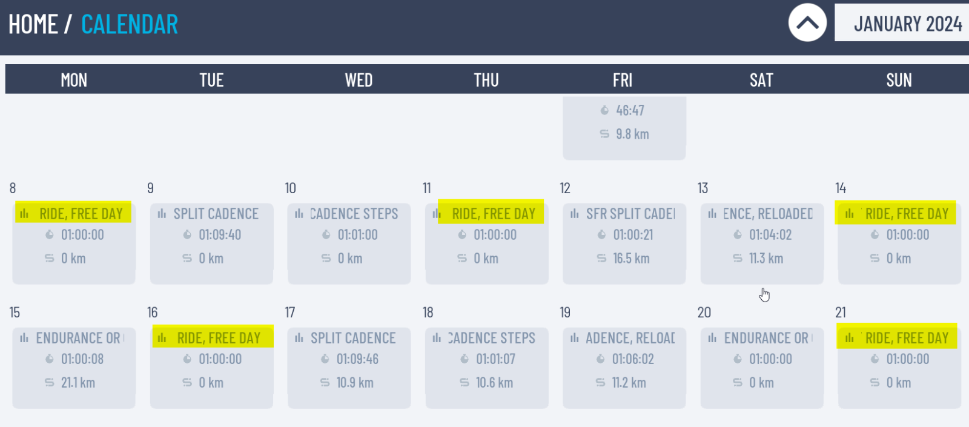Open Ride, Free Day workout on January 8
Image resolution: width=969 pixels, height=427 pixels.
point(74,243)
